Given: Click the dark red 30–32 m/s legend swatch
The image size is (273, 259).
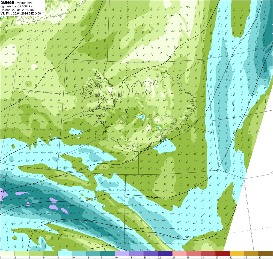Looking at the screenshot, I should (x=223, y=254).
